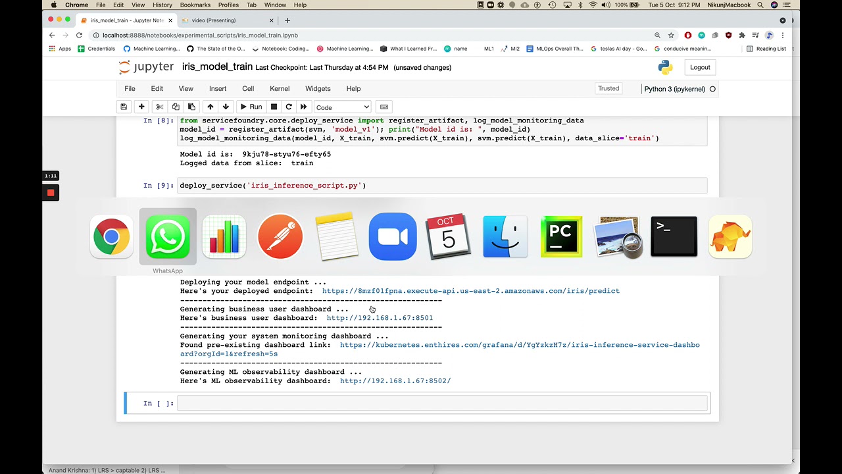Image resolution: width=842 pixels, height=474 pixels.
Task: Open Chrome extensions puzzle icon
Action: click(x=742, y=35)
